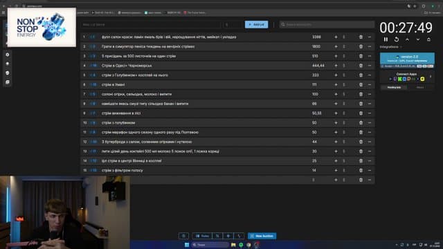This screenshot has height=249, width=443.
Task: Click plus icon in row 6 (111)
Action: [336, 84]
